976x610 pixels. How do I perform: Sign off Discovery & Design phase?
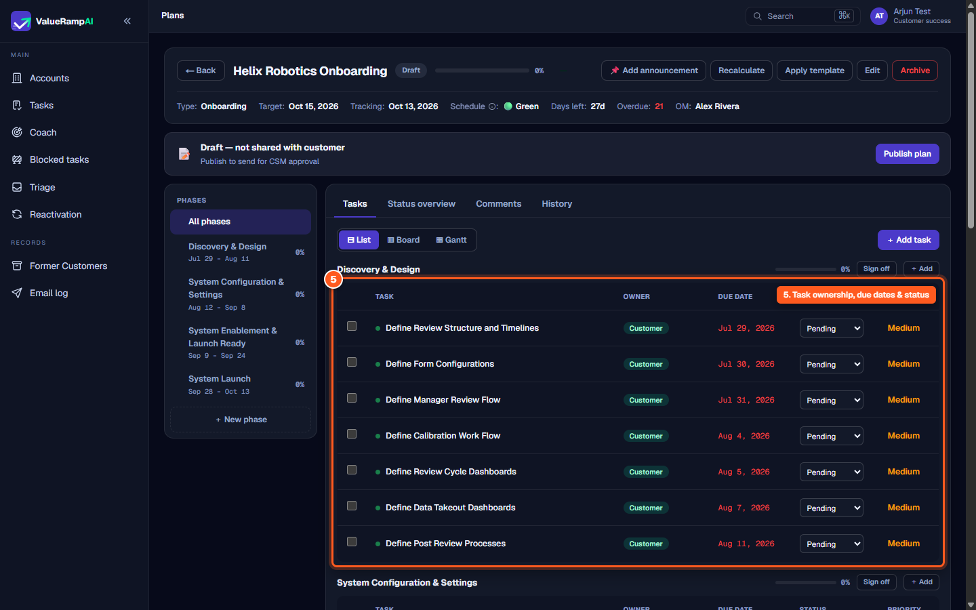876,269
